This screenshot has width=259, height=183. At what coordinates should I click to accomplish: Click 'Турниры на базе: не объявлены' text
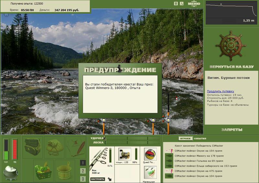(228, 105)
